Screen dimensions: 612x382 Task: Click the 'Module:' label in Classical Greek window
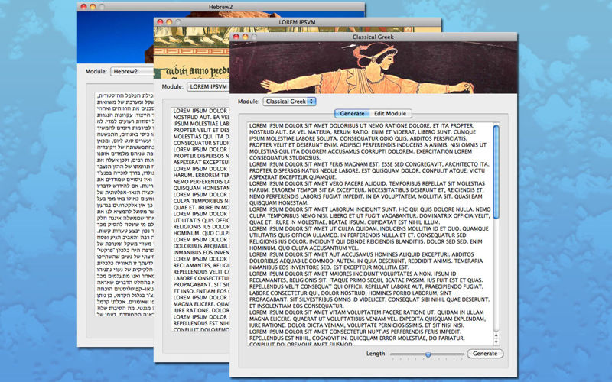(249, 102)
